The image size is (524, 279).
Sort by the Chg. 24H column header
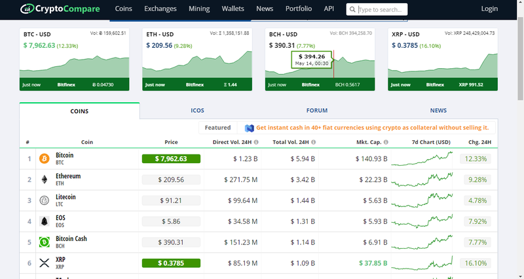coord(479,142)
